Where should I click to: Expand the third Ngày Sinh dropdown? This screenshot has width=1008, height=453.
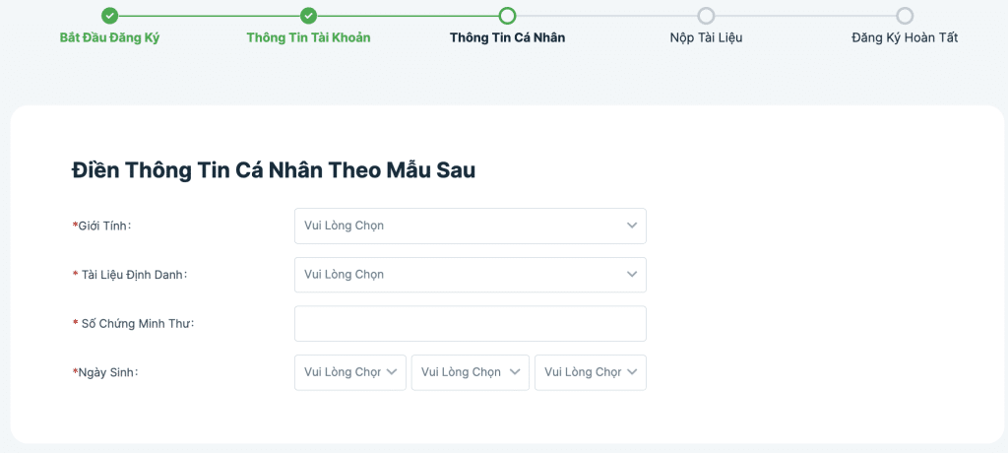click(x=590, y=372)
